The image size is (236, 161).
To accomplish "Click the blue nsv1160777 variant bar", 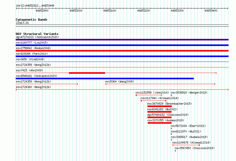I will click(x=122, y=45).
